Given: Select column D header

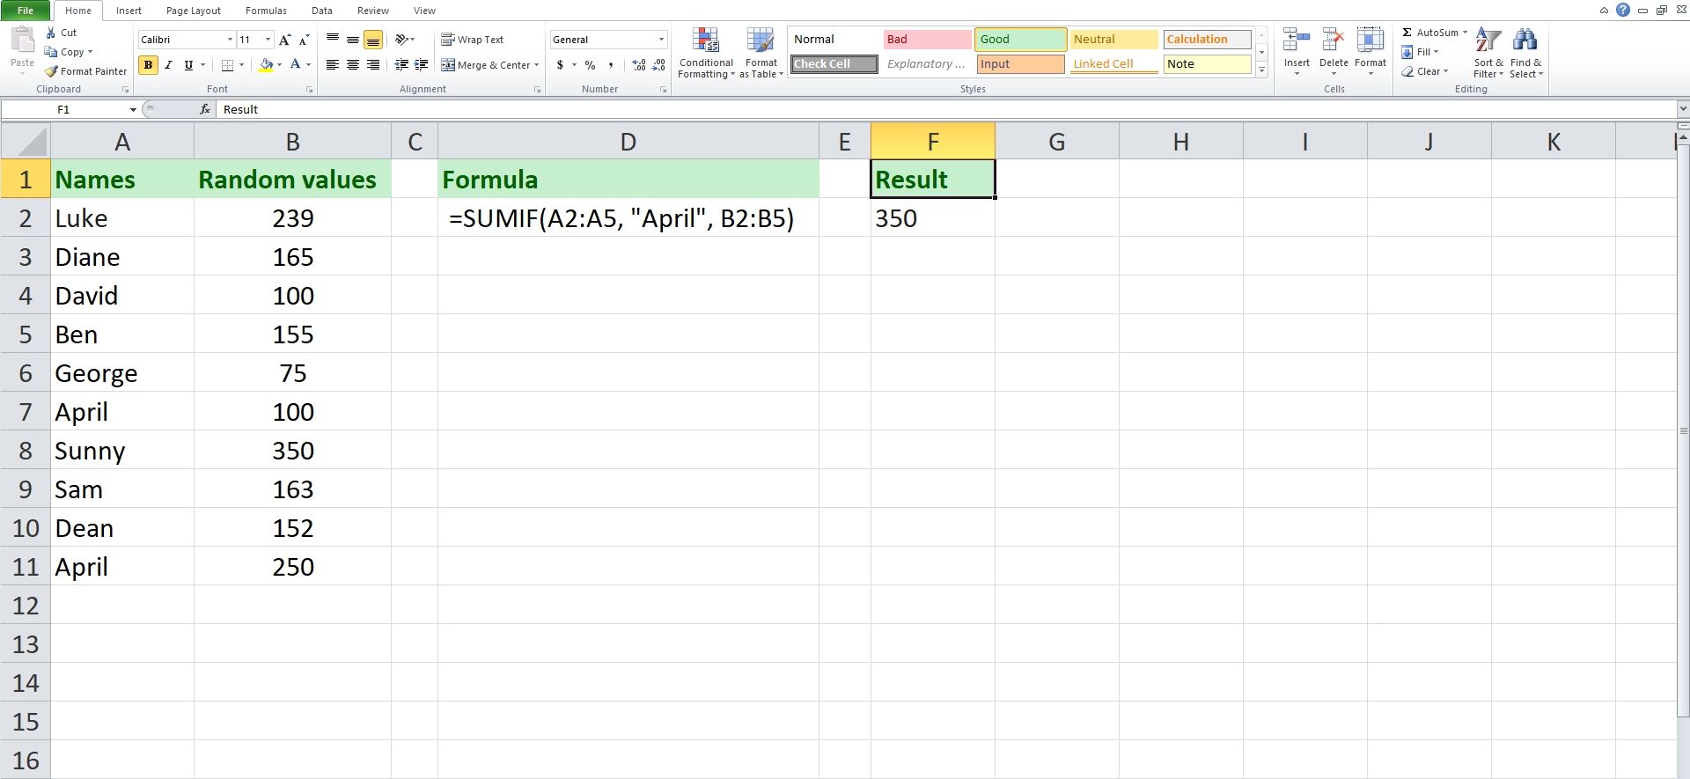Looking at the screenshot, I should click(628, 141).
